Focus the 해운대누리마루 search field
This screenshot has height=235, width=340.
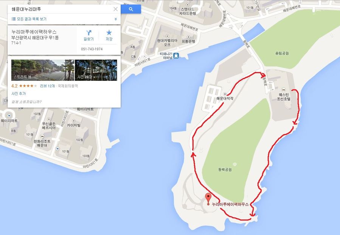click(61, 9)
